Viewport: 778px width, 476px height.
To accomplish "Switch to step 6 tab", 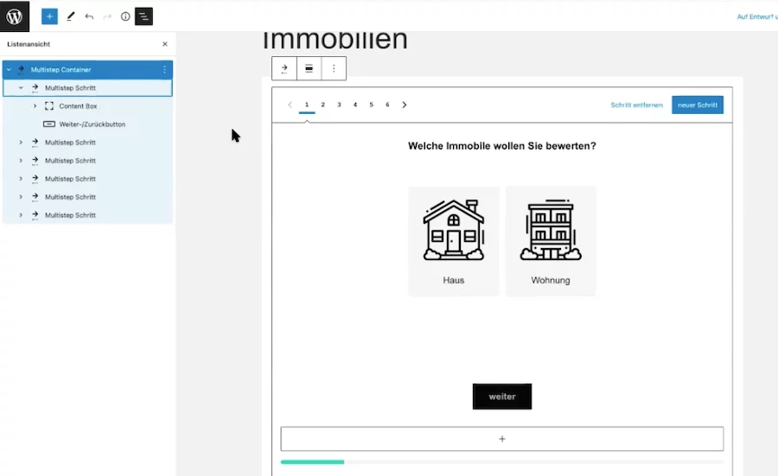I will (x=387, y=105).
